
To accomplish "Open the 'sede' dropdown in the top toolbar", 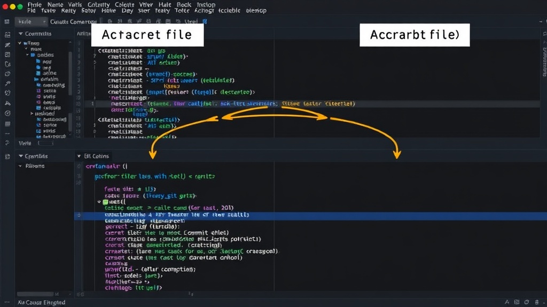I will click(x=31, y=21).
